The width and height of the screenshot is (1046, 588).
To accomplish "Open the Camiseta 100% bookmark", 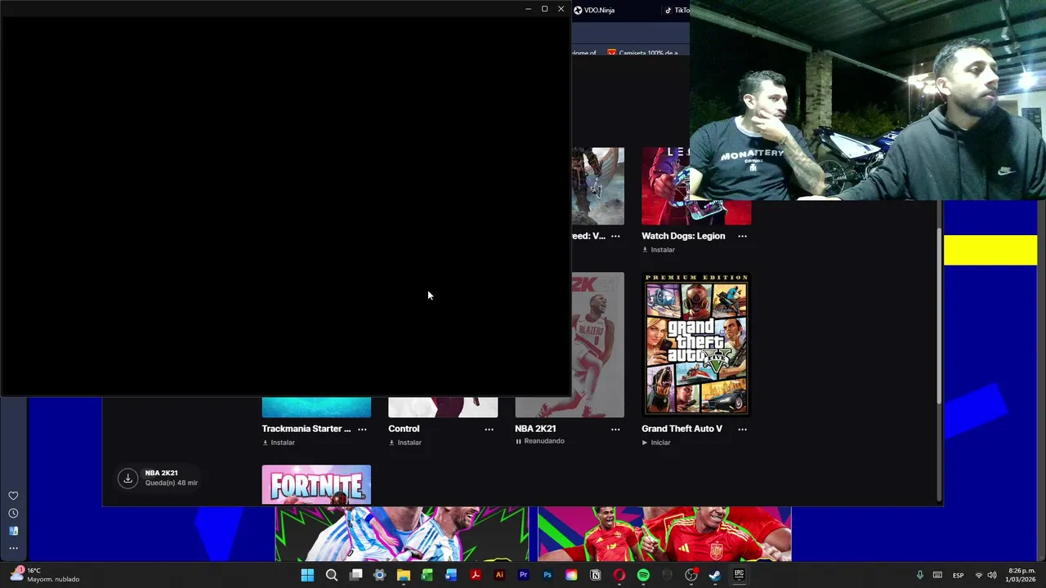I will (643, 53).
